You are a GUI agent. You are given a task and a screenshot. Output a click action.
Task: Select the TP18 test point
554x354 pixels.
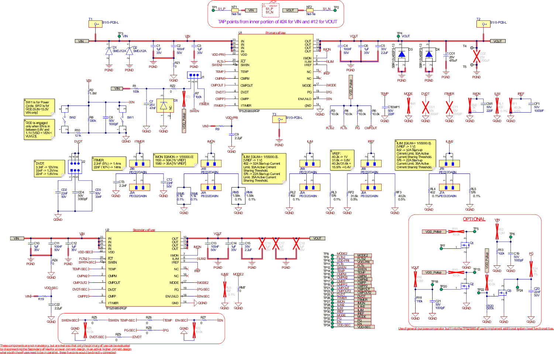tap(433, 285)
